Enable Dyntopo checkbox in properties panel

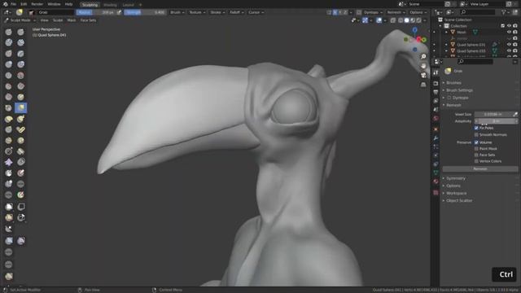[x=449, y=98]
